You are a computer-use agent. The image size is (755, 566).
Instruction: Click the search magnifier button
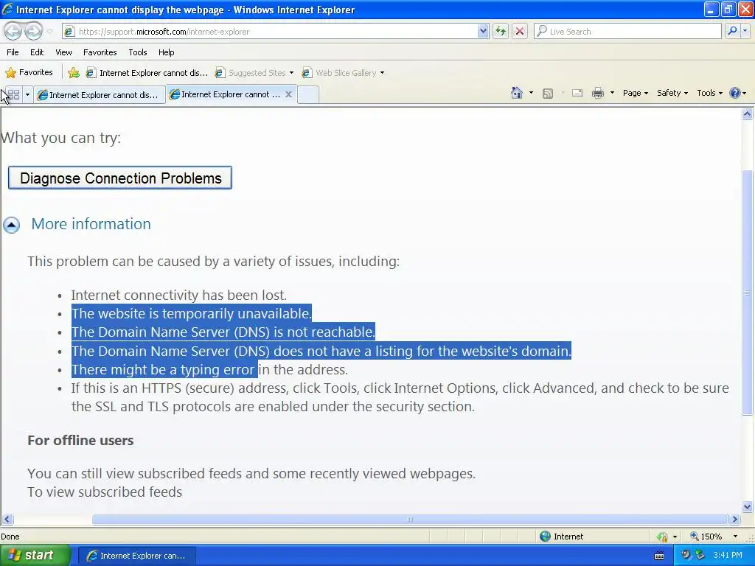coord(732,31)
